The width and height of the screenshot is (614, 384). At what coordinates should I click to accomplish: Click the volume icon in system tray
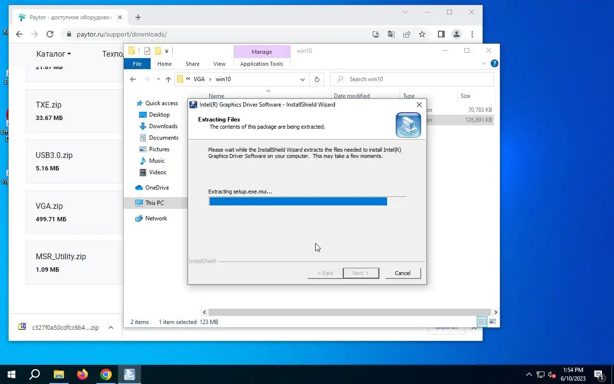tap(552, 374)
